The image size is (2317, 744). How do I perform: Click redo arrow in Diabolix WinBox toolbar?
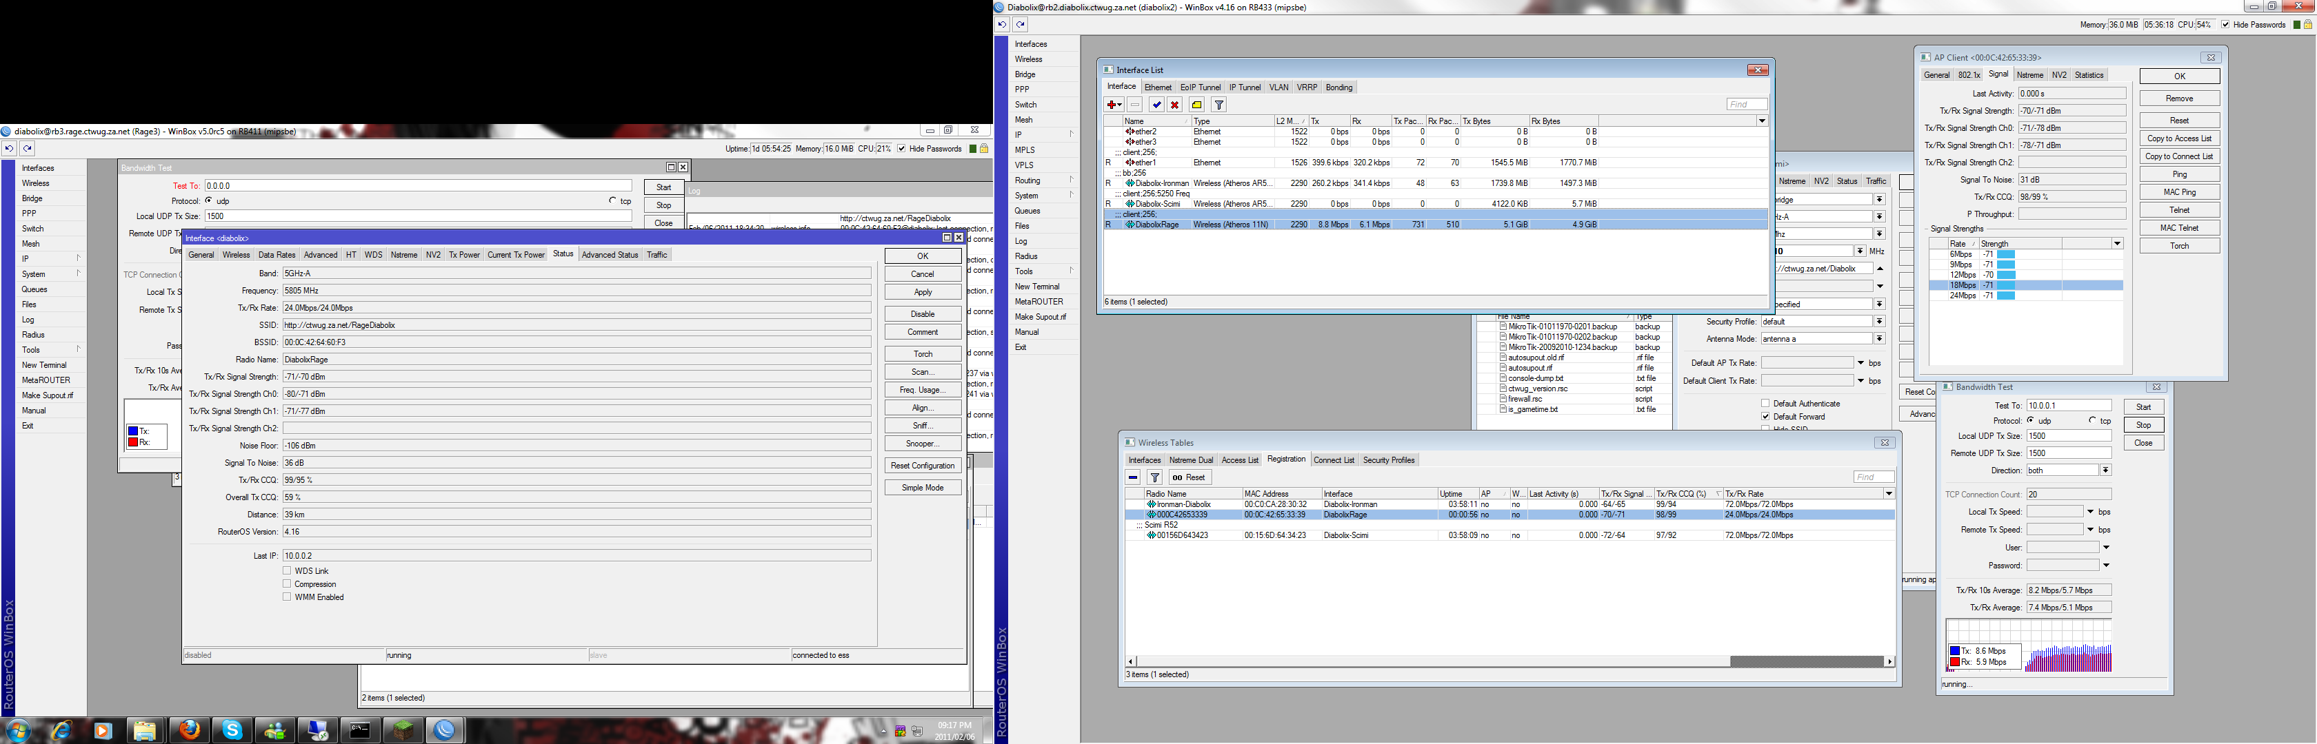1020,24
